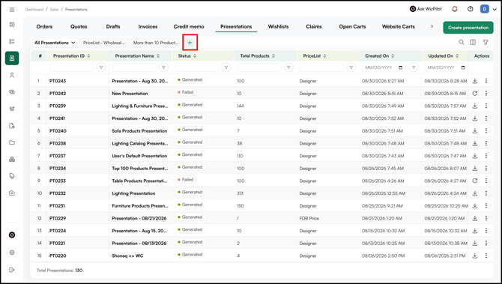The width and height of the screenshot is (502, 284).
Task: Click the blue D user avatar
Action: (485, 9)
